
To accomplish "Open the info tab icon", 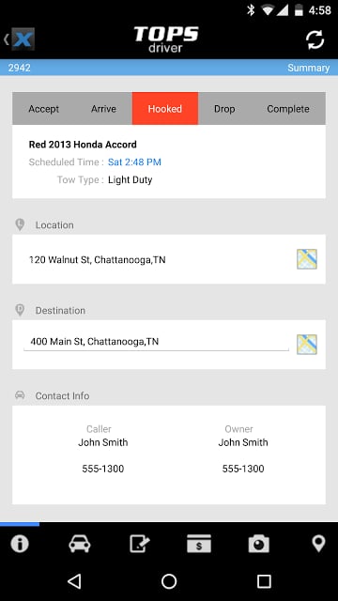I will tap(20, 544).
